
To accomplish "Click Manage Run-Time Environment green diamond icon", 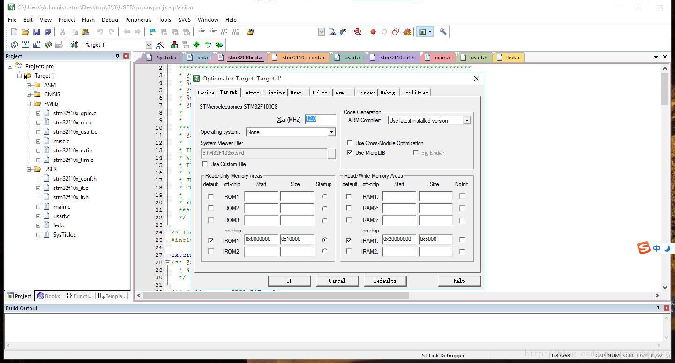I will point(197,45).
